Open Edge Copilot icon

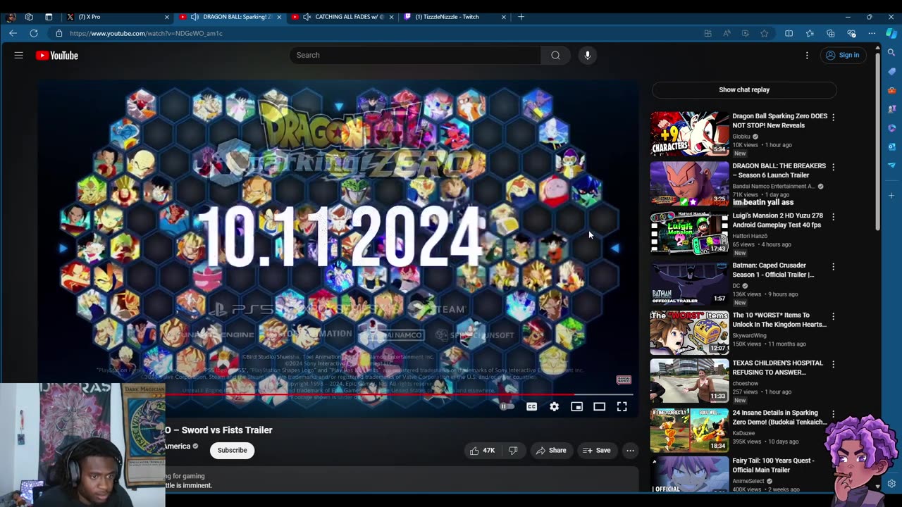click(891, 33)
